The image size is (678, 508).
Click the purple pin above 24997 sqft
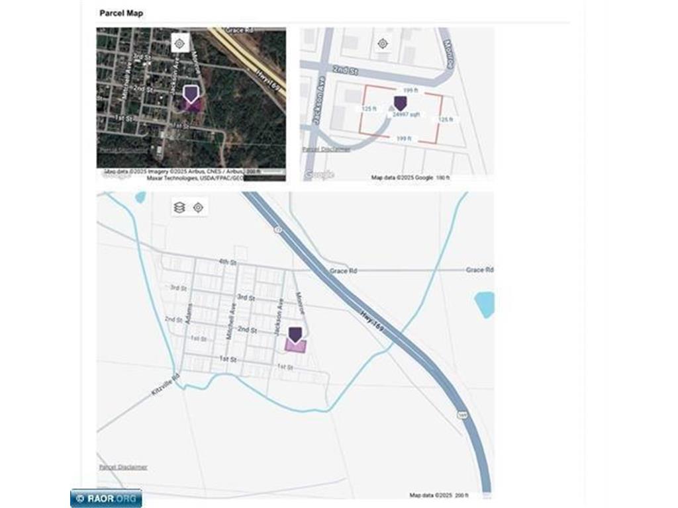[x=400, y=103]
